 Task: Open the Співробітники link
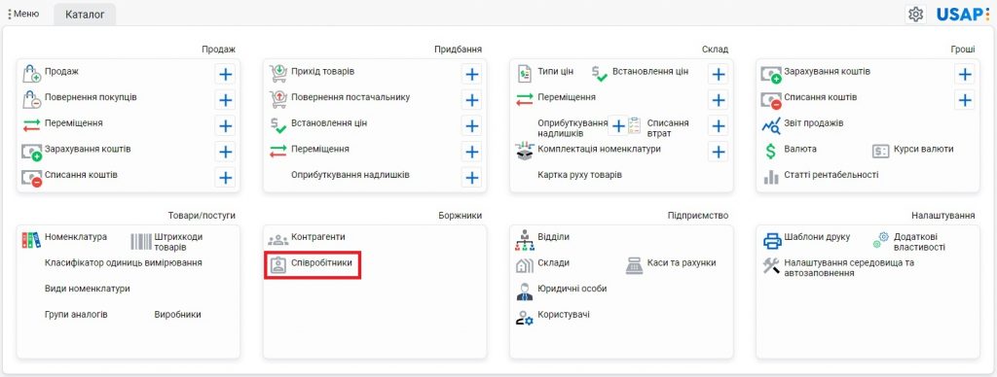[x=321, y=262]
